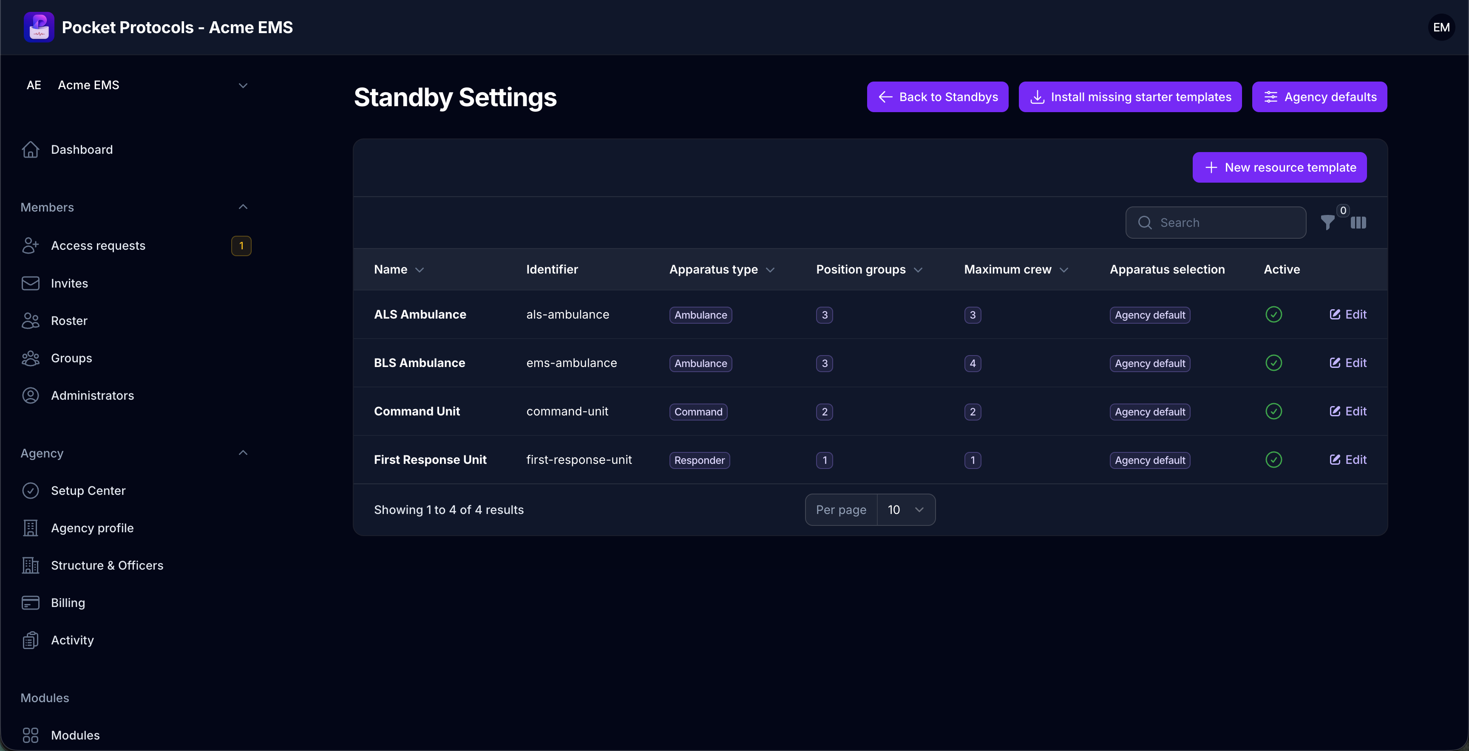Click the ems-ambulance identifier cell
This screenshot has width=1469, height=751.
(x=571, y=363)
